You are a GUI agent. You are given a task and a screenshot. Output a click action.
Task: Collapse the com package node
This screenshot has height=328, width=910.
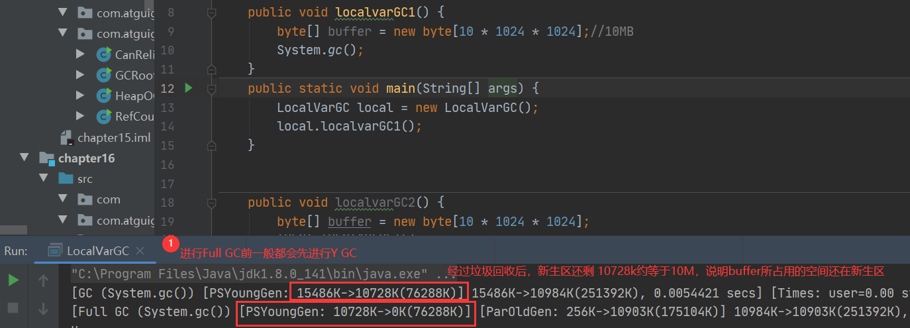[x=63, y=199]
